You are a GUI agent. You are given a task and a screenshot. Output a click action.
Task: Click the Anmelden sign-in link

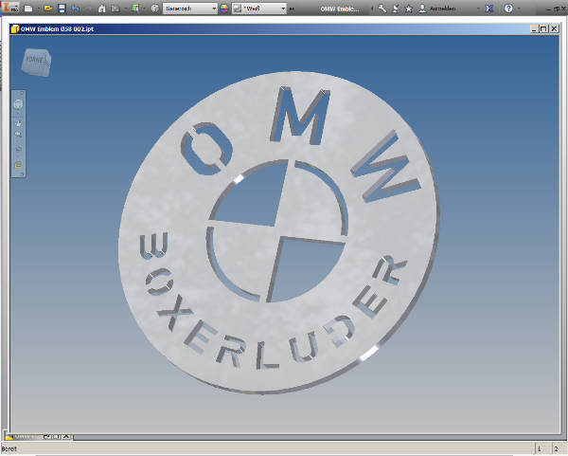(442, 9)
